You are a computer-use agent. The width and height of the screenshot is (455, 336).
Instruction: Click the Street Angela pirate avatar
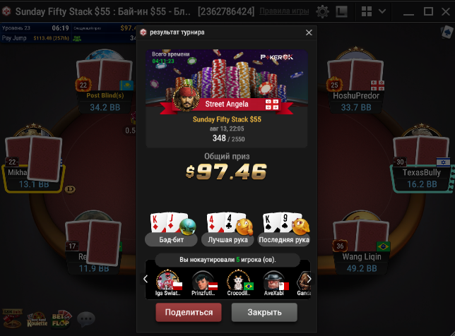(x=186, y=99)
